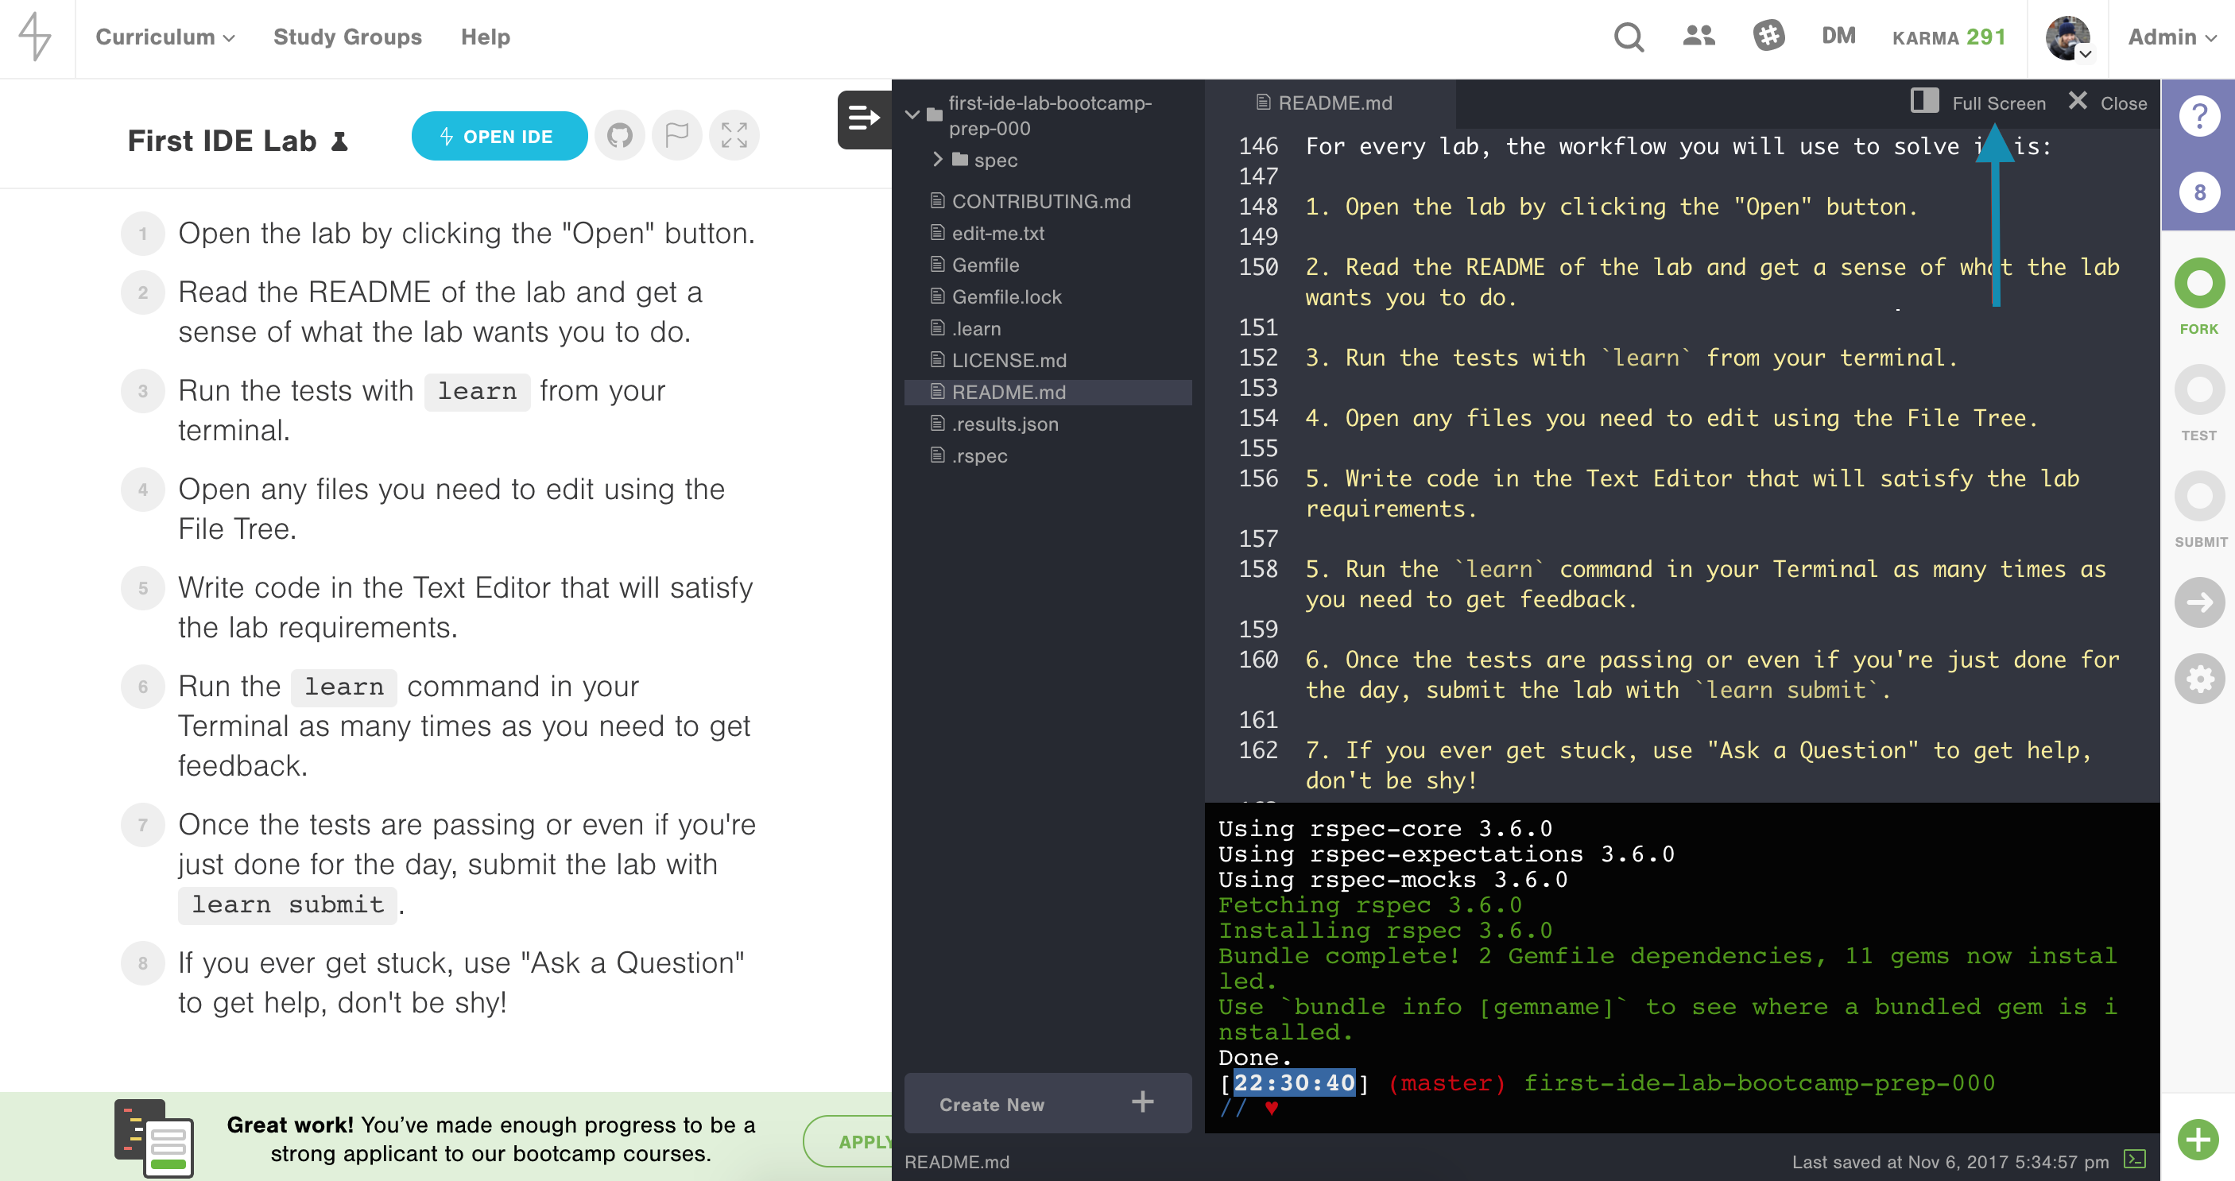Click the Slack icon in top navigation

pyautogui.click(x=1768, y=37)
